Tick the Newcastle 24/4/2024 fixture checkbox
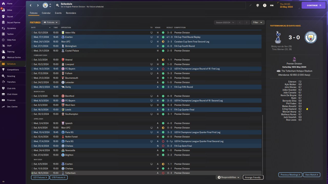328x184 pixels. 32,151
